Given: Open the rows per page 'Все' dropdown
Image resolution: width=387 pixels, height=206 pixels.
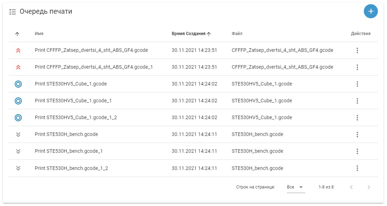Looking at the screenshot, I should (296, 187).
